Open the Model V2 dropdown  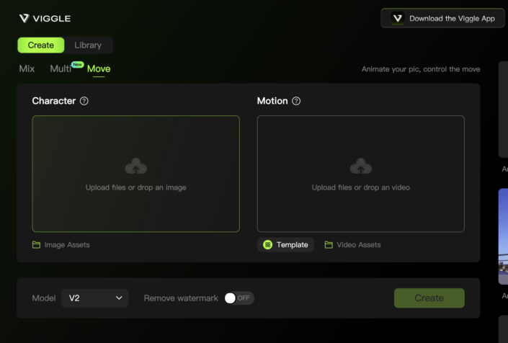click(x=94, y=298)
